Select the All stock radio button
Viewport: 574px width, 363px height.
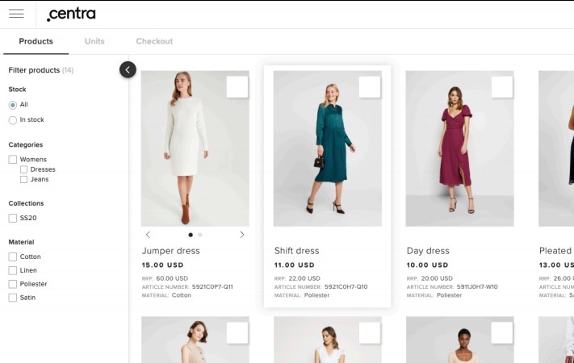[x=13, y=105]
